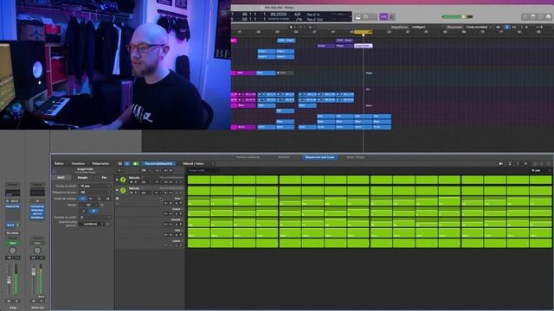Open Browsers button at control bar end
The width and height of the screenshot is (554, 311).
pyautogui.click(x=548, y=16)
